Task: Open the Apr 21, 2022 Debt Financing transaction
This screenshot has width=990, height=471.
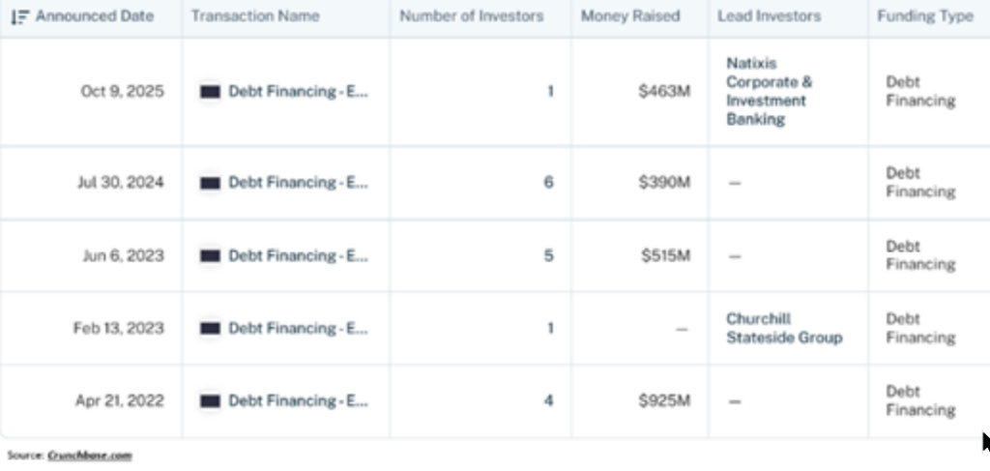Action: (298, 401)
